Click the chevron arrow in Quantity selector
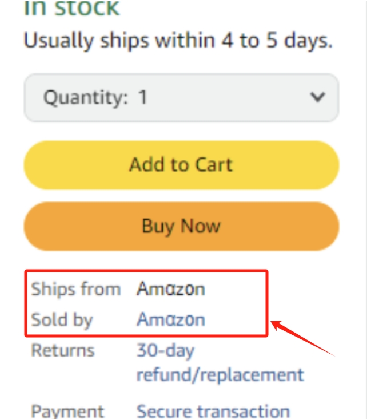The height and width of the screenshot is (419, 367). click(x=318, y=97)
